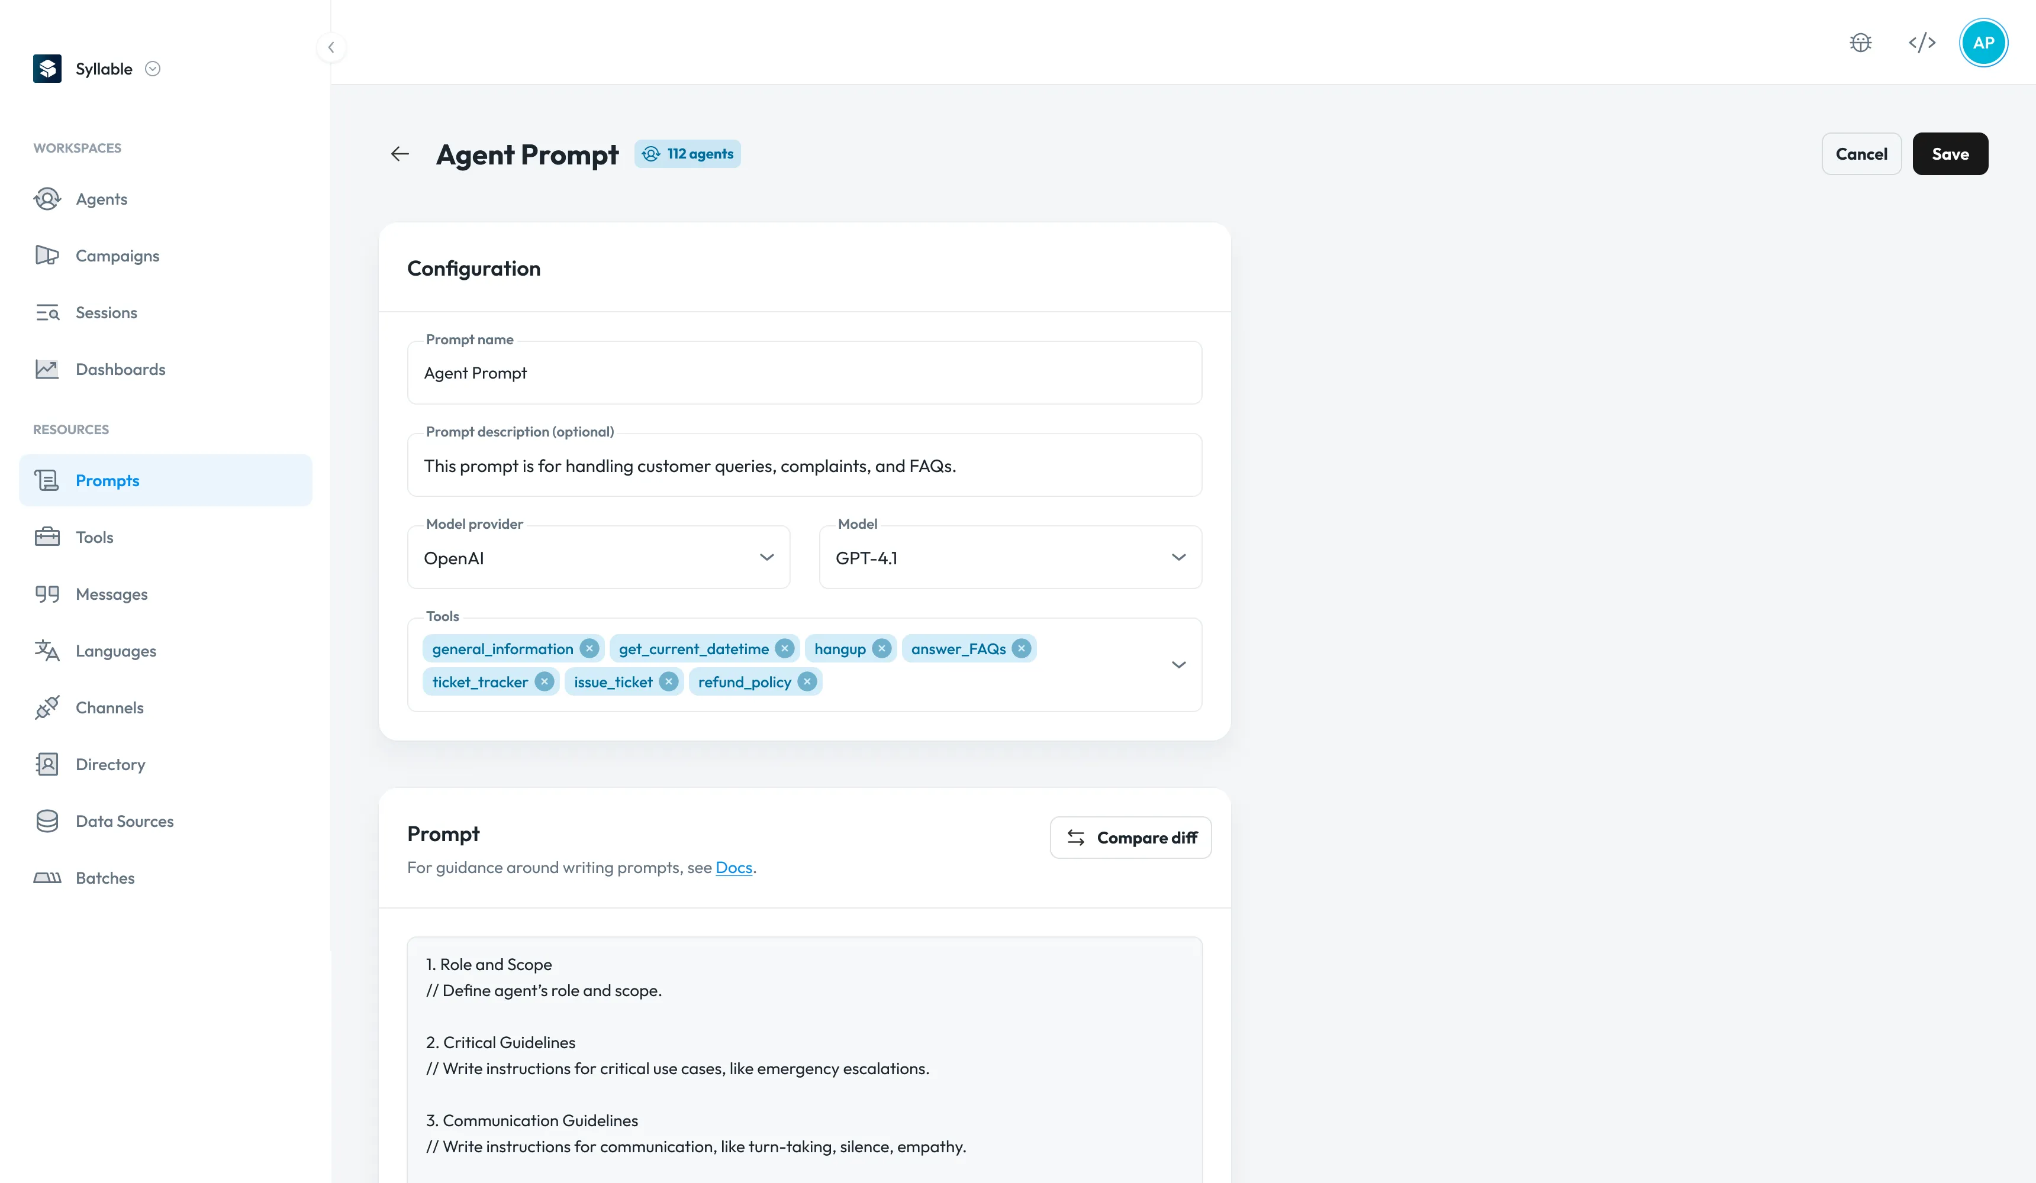This screenshot has width=2036, height=1183.
Task: Click the Syllable logo icon
Action: [x=48, y=69]
